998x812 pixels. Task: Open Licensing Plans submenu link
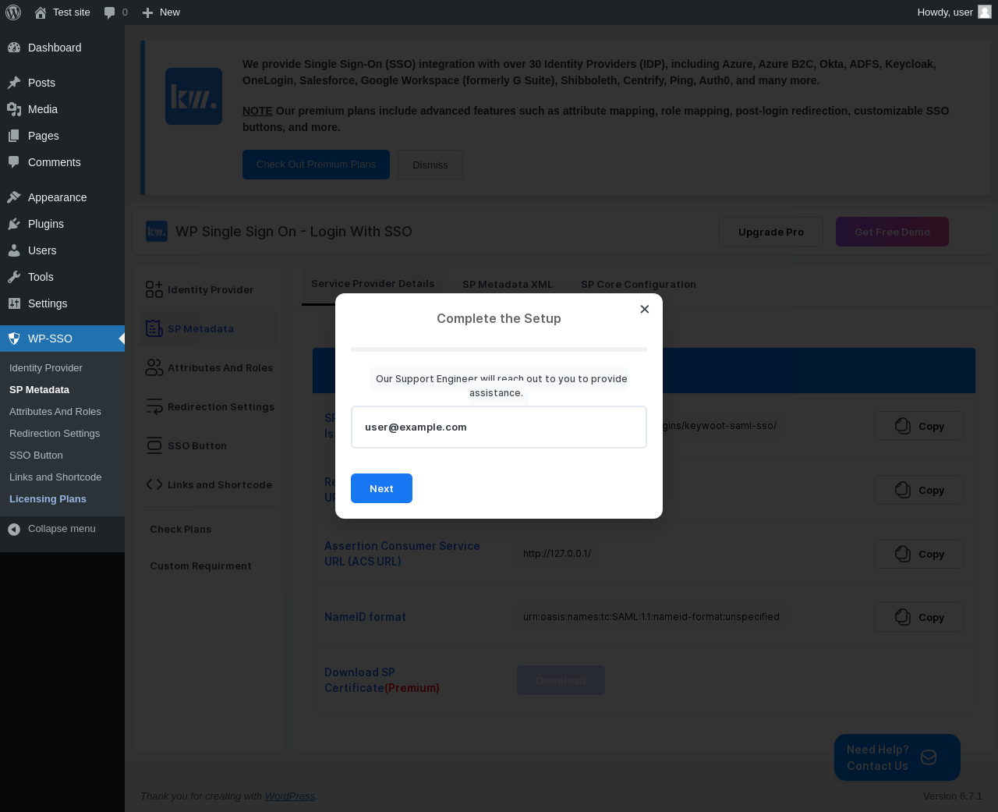point(48,499)
